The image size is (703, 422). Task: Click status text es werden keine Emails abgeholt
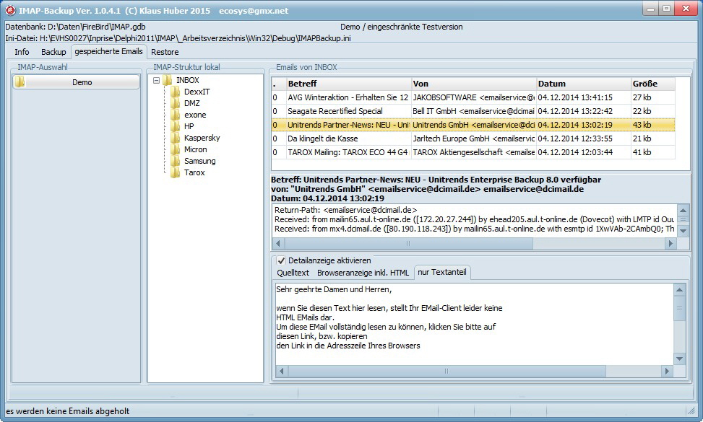(x=68, y=410)
